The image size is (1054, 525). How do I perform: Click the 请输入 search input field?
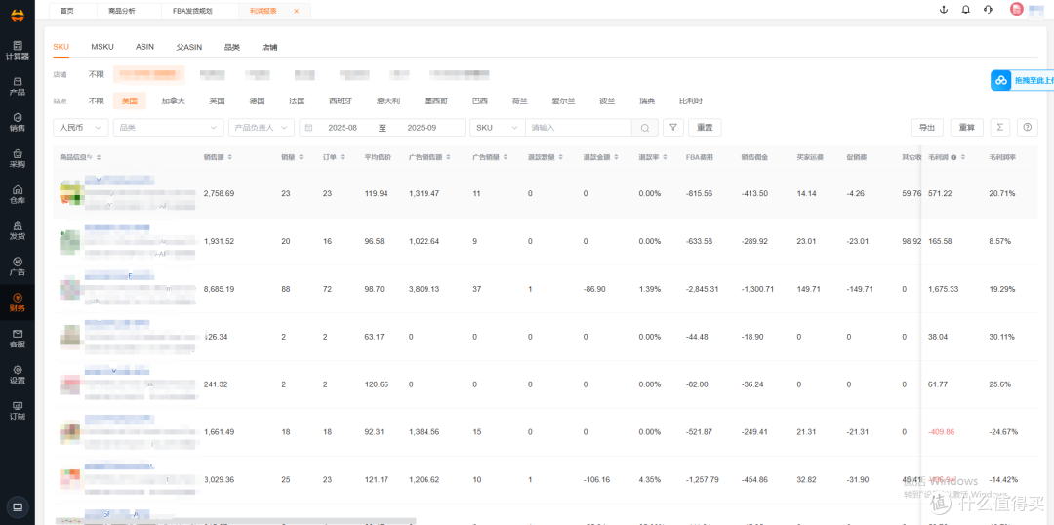579,128
